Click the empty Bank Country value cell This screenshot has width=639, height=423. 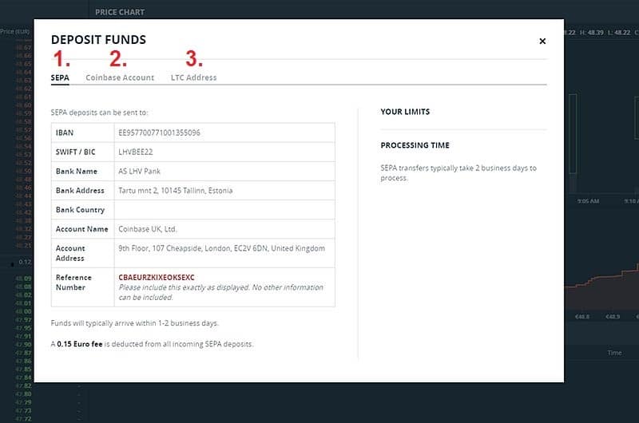(x=224, y=210)
